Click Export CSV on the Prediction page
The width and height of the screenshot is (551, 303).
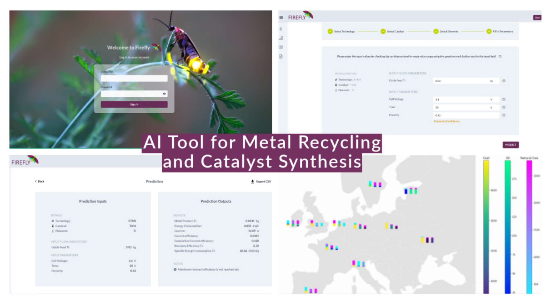click(261, 182)
